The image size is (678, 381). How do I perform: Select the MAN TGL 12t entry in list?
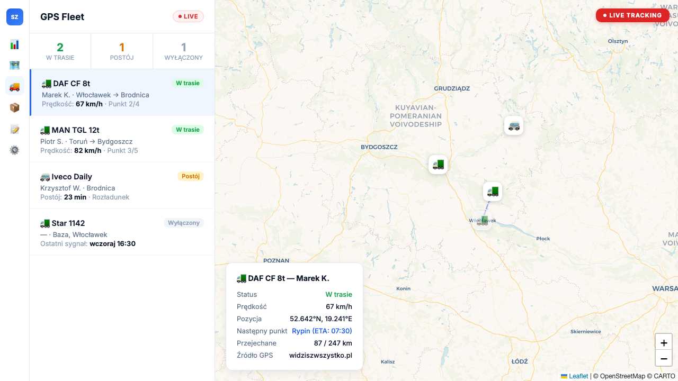[x=122, y=139]
